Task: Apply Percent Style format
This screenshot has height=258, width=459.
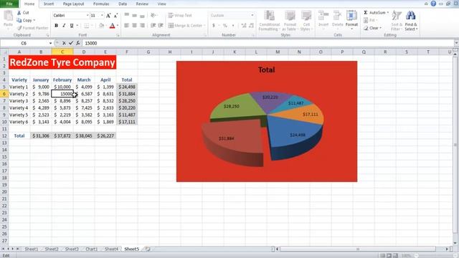Action: pos(225,26)
